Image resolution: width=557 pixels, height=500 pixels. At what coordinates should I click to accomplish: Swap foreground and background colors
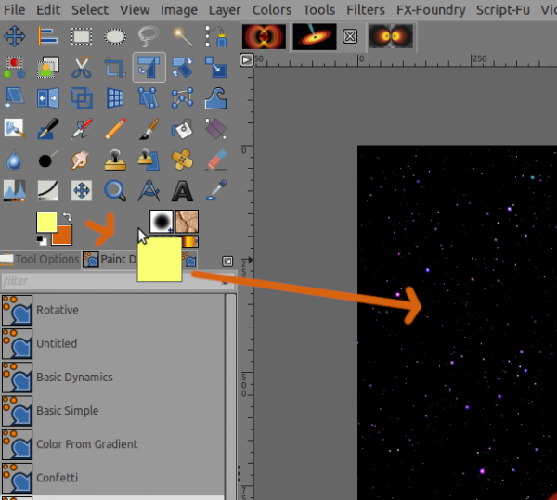pyautogui.click(x=67, y=216)
